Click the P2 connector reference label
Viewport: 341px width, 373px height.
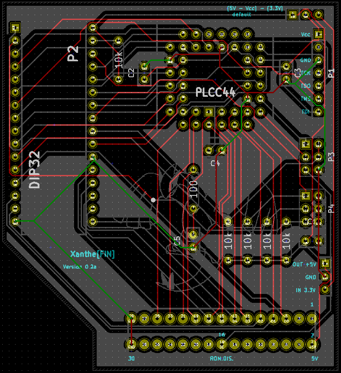73,53
